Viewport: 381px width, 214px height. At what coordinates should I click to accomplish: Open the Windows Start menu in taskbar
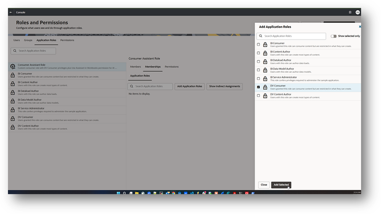(x=118, y=193)
